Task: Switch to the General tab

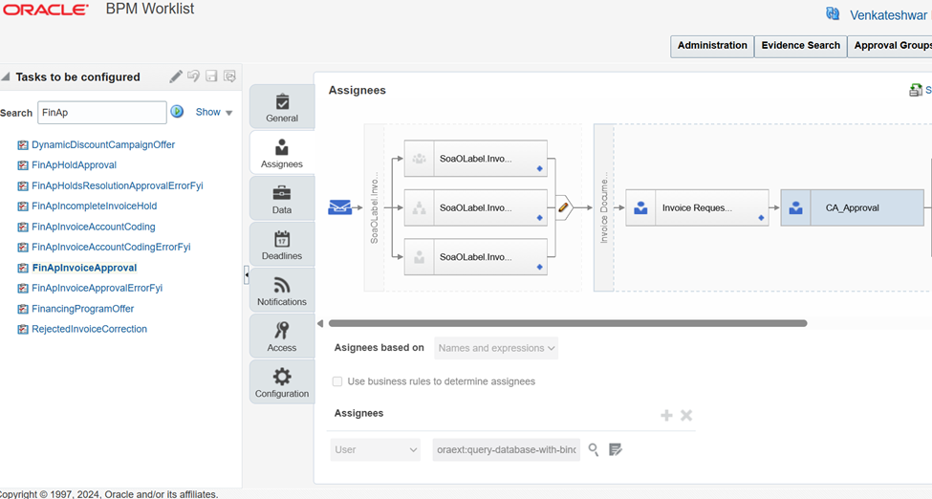Action: [x=282, y=107]
